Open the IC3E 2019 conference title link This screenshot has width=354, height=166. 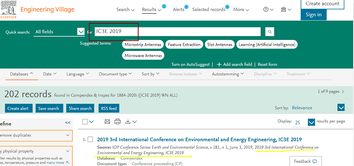point(200,139)
